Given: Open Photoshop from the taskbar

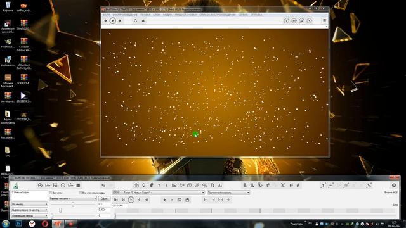Looking at the screenshot, I should [x=18, y=224].
